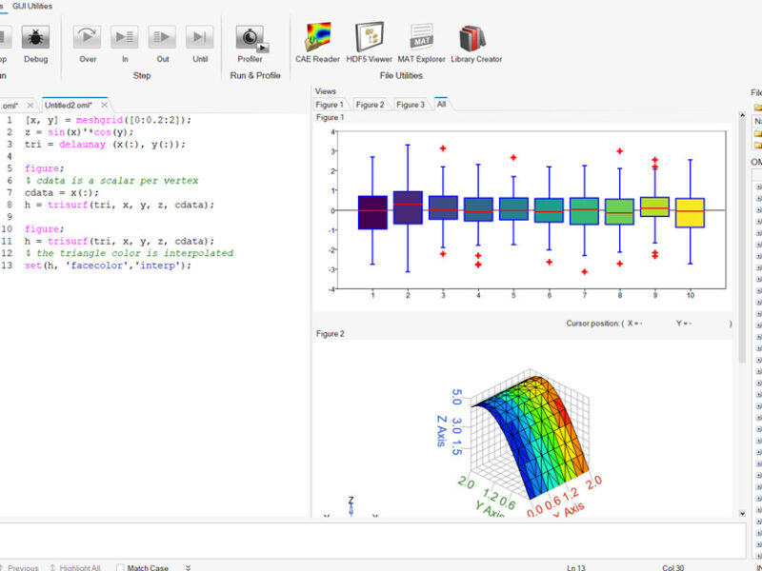Click the Step Over icon

(88, 37)
